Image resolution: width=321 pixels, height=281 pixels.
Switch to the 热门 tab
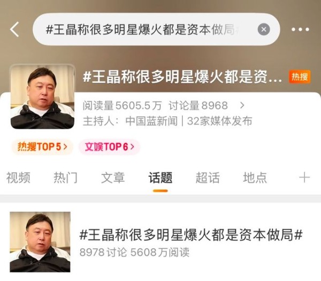pos(65,178)
